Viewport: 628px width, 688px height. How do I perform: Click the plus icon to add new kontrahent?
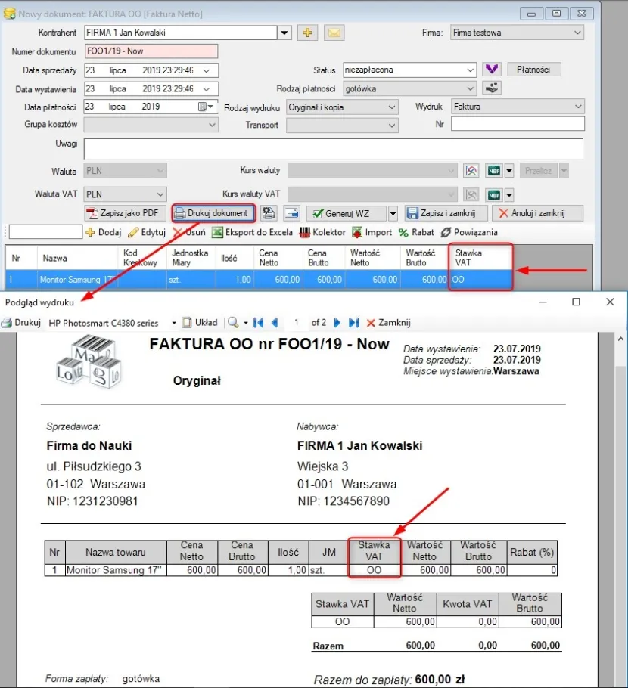[x=307, y=33]
